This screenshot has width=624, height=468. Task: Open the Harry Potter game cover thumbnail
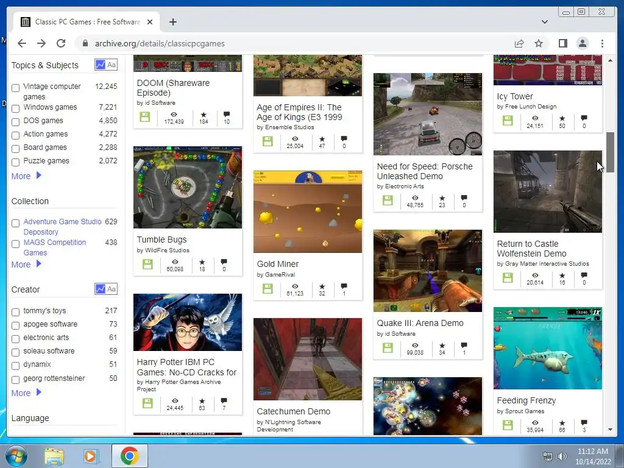pyautogui.click(x=188, y=322)
